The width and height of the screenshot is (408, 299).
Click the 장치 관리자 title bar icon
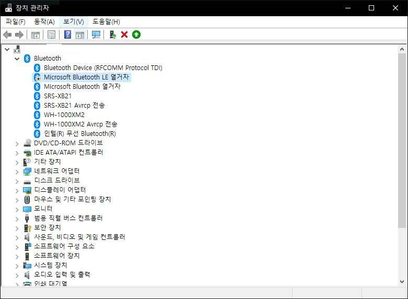pyautogui.click(x=8, y=8)
